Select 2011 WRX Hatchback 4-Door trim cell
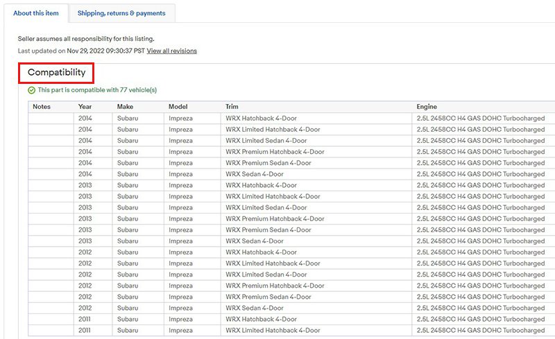Viewport: 555px width, 339px height. 316,319
